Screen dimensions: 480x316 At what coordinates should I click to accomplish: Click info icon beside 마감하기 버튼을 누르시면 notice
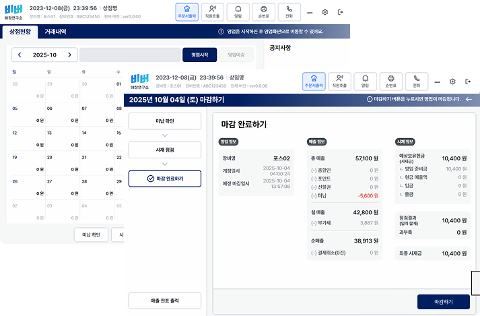[370, 99]
